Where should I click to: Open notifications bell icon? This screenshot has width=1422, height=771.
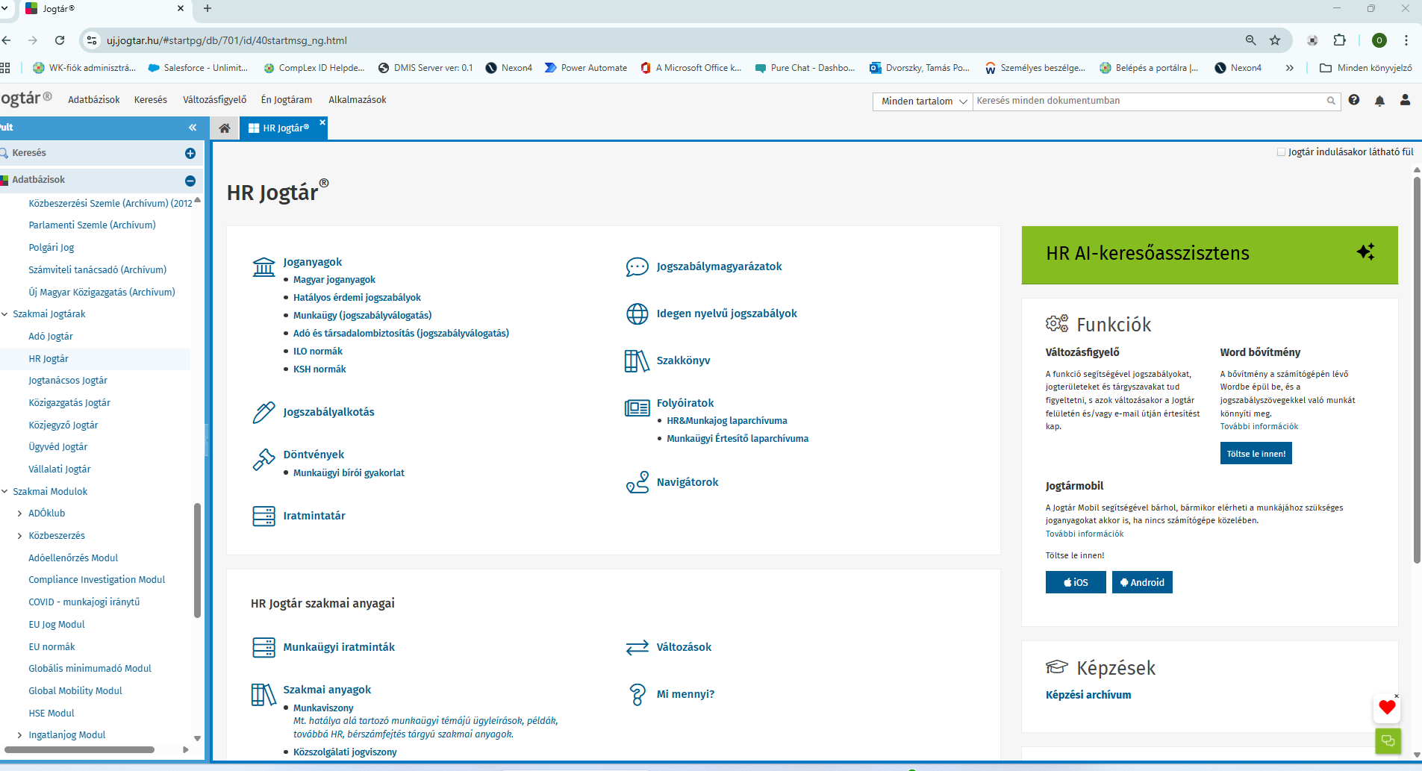pyautogui.click(x=1379, y=101)
